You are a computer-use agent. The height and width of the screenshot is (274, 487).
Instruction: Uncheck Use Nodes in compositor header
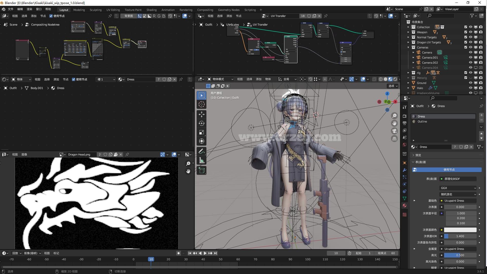click(x=51, y=16)
